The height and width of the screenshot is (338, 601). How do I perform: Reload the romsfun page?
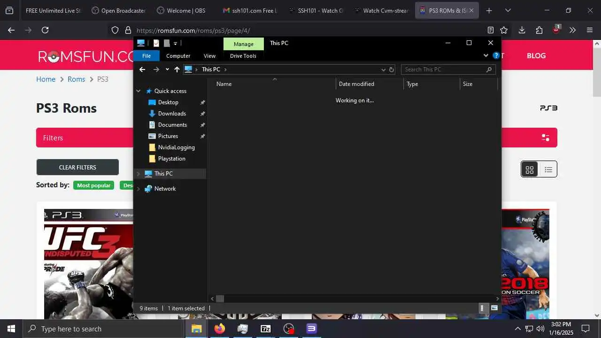click(x=45, y=30)
